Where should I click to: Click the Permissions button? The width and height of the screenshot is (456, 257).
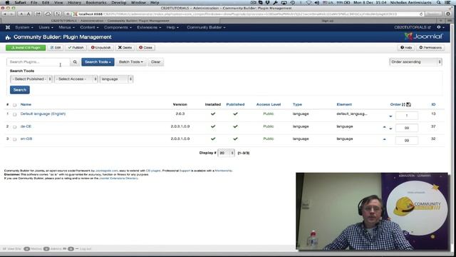click(x=430, y=48)
